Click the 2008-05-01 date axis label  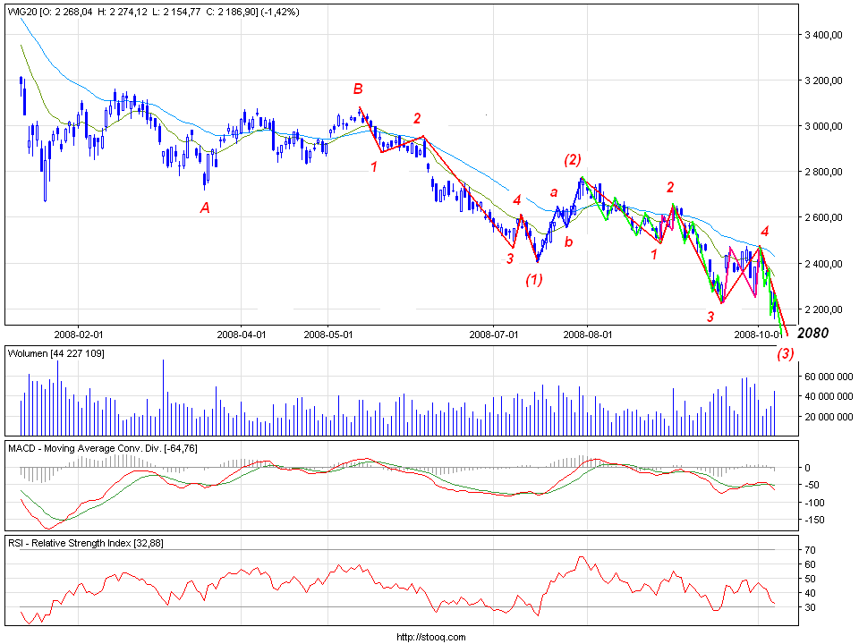tap(327, 335)
